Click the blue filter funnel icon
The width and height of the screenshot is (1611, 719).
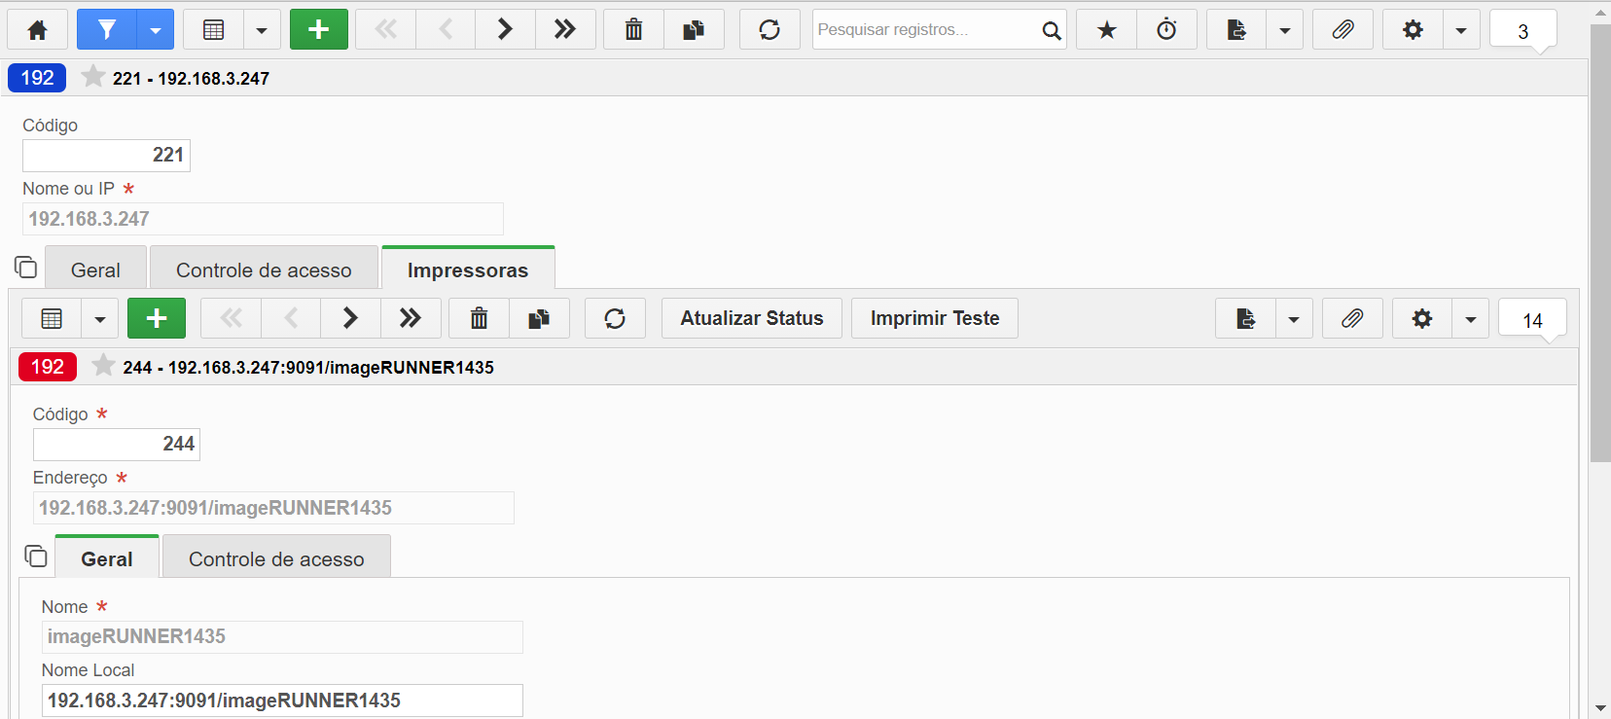point(107,30)
